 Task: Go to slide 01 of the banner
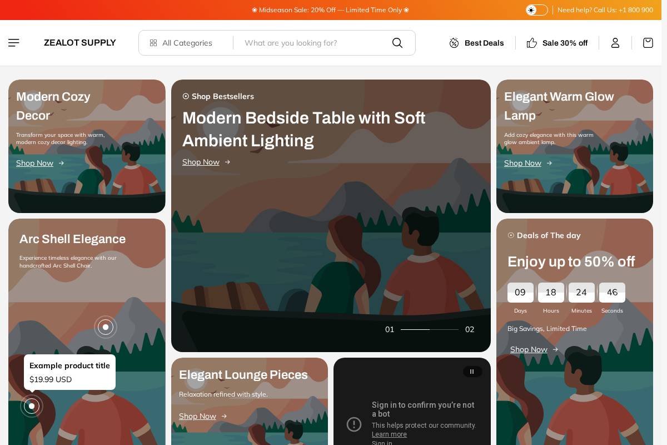(390, 329)
